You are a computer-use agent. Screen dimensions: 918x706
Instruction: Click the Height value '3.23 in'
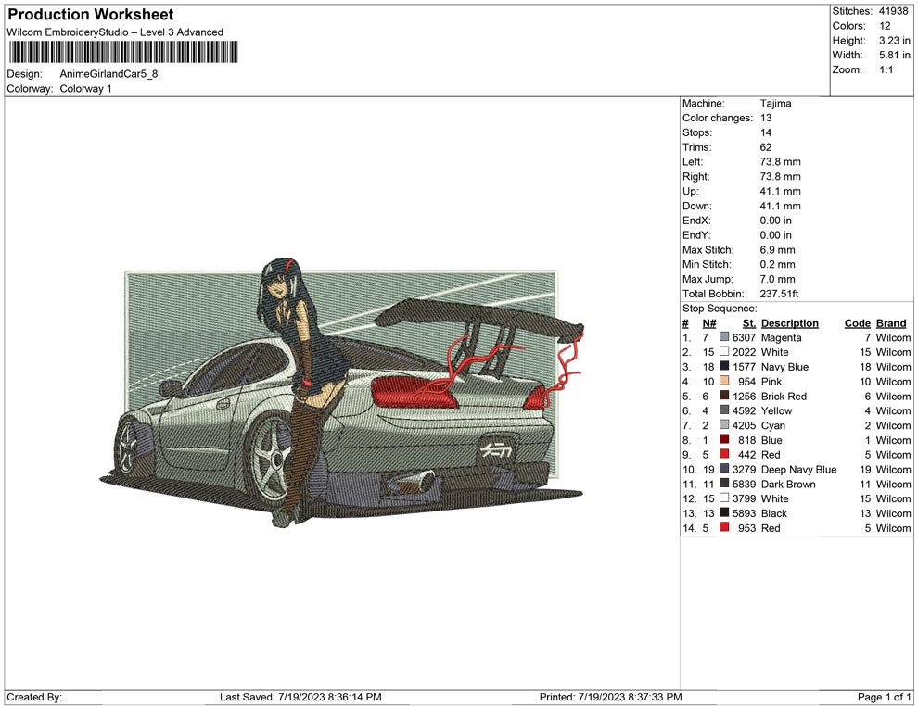[895, 41]
